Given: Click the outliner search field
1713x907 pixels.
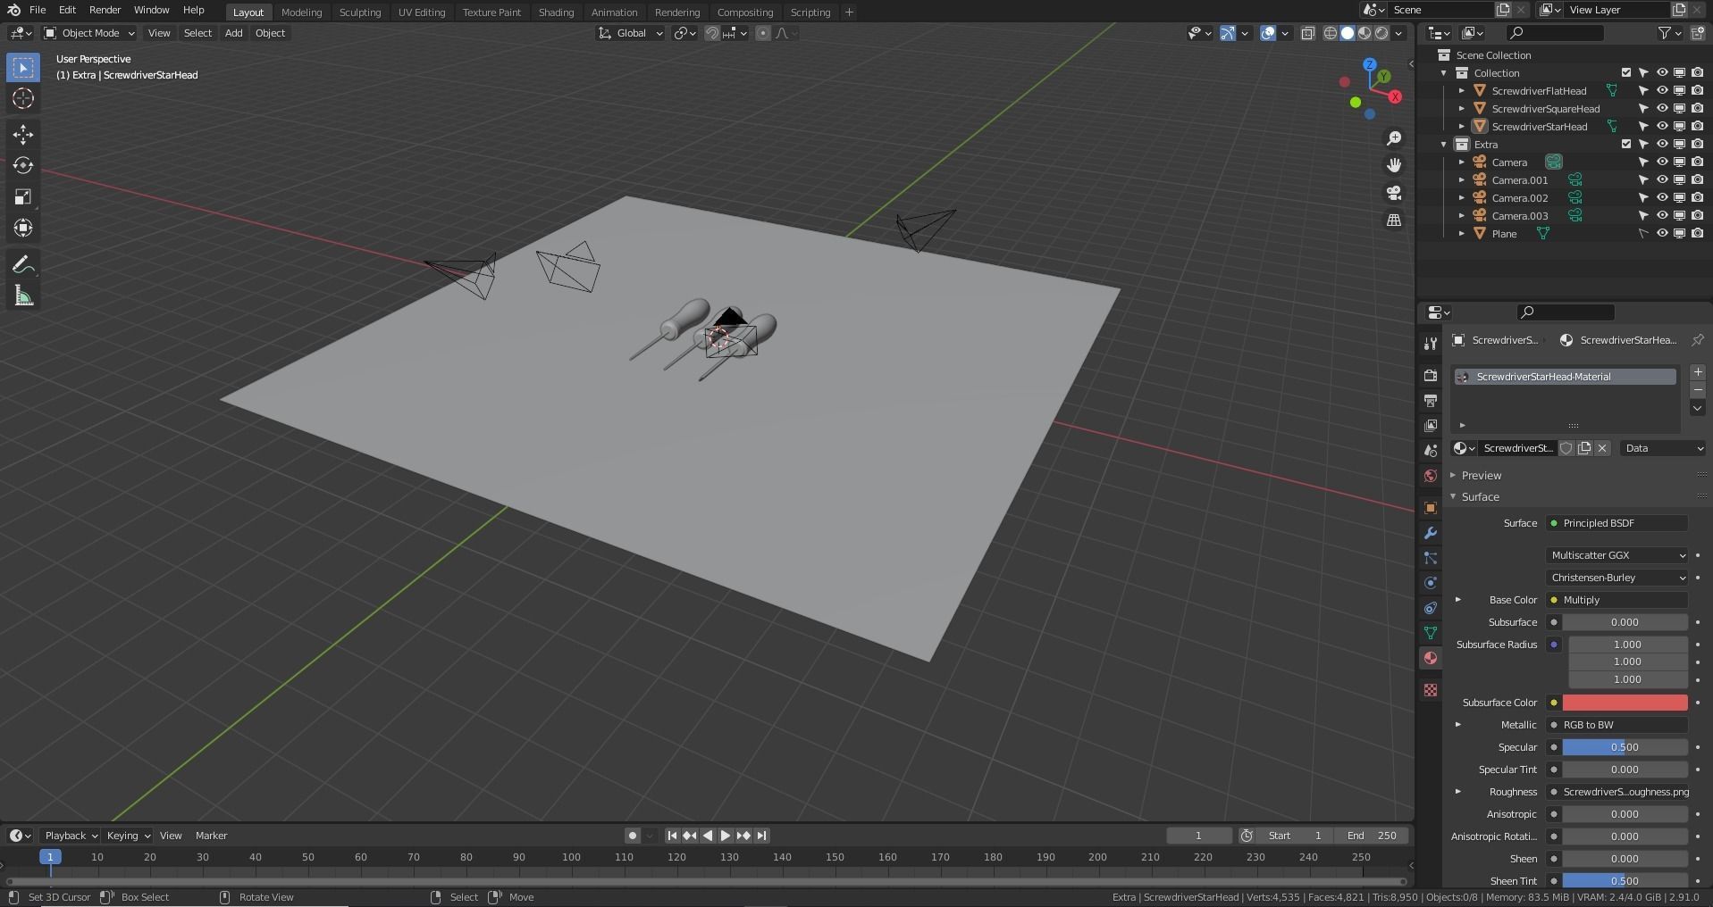Looking at the screenshot, I should click(1554, 33).
